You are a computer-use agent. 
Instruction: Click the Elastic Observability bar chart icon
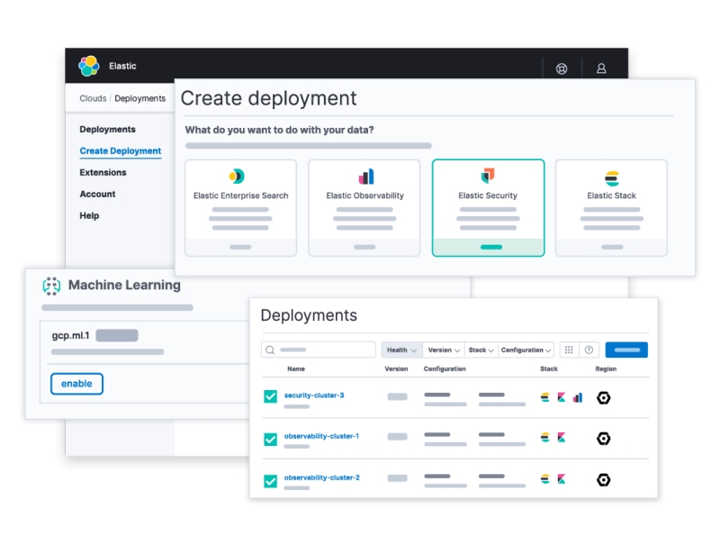pyautogui.click(x=366, y=177)
